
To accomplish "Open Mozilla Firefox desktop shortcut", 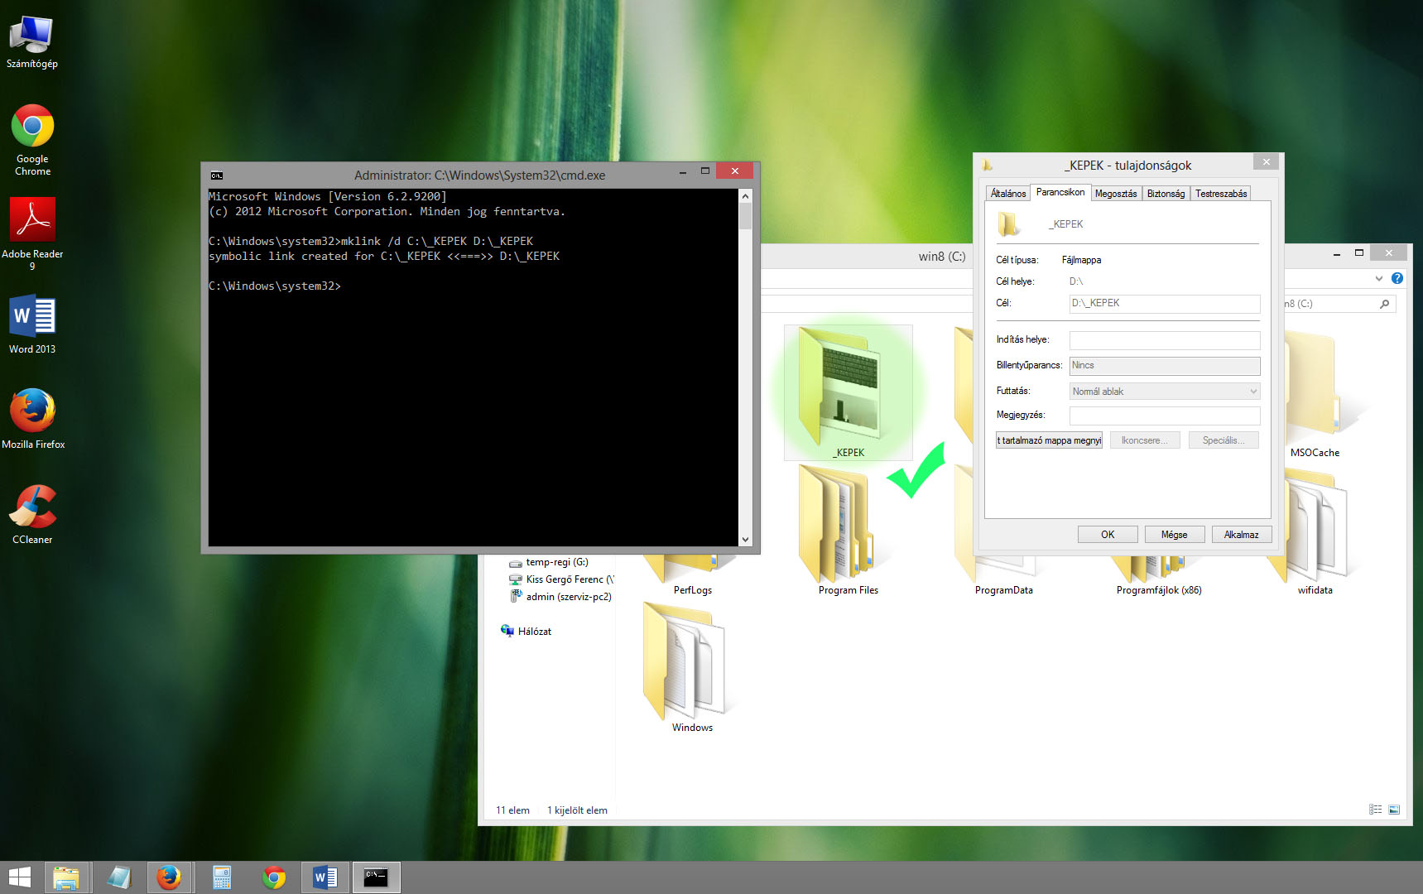I will pyautogui.click(x=32, y=412).
